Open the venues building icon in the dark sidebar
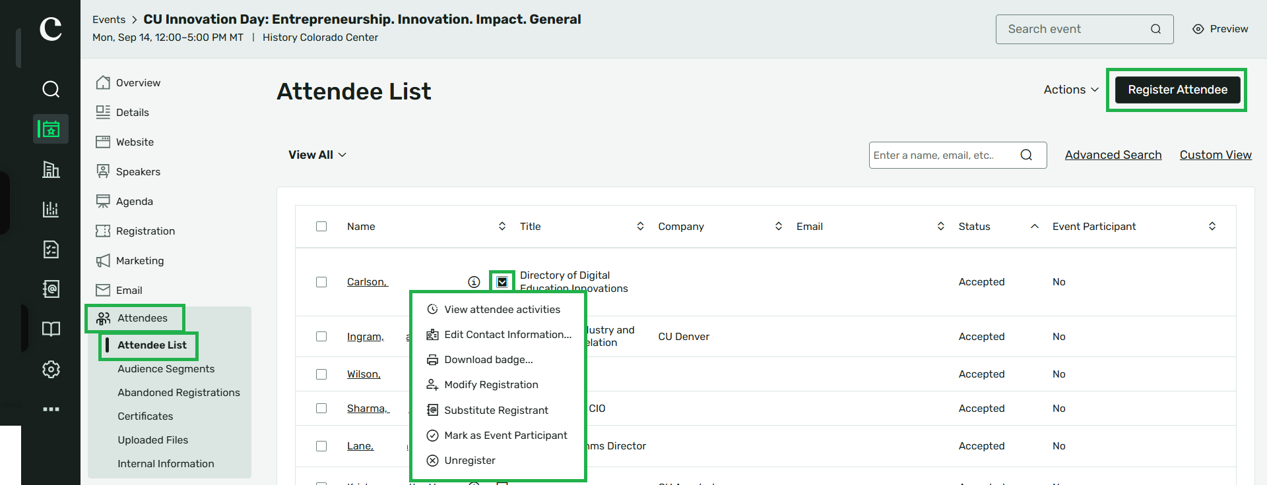Image resolution: width=1267 pixels, height=485 pixels. [x=51, y=169]
